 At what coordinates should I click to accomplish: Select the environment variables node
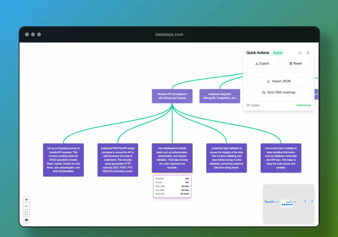[281, 158]
